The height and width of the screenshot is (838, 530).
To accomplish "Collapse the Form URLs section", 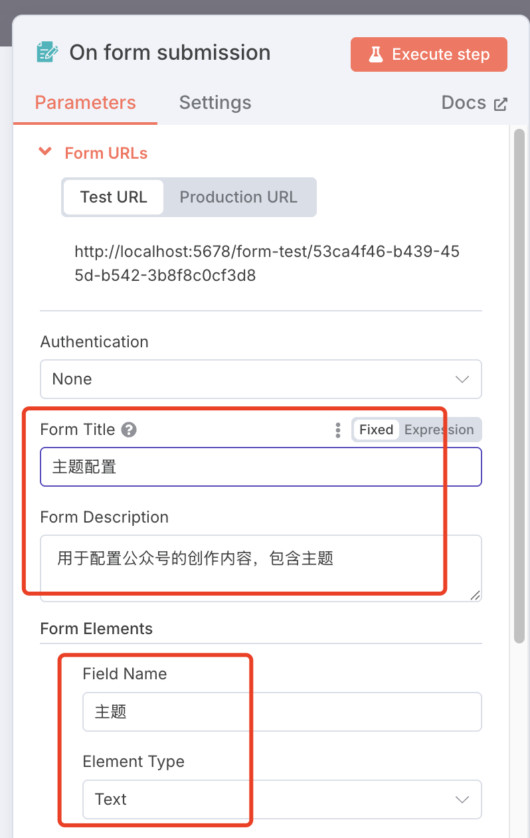I will tap(45, 152).
